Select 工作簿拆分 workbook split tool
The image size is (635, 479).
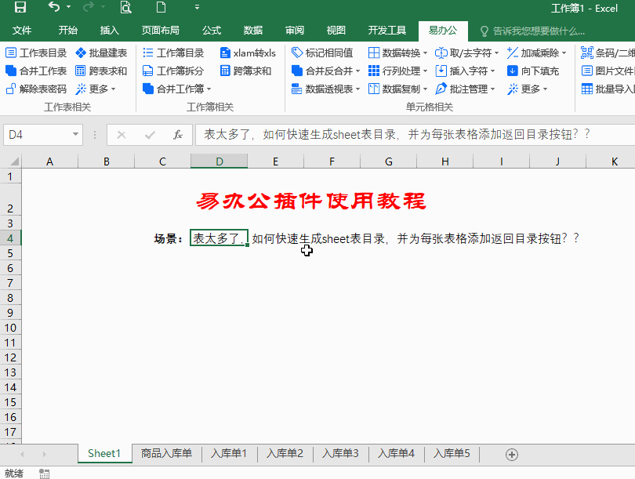point(173,71)
